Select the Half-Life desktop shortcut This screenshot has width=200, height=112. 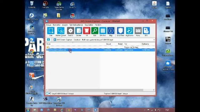(x=45, y=5)
